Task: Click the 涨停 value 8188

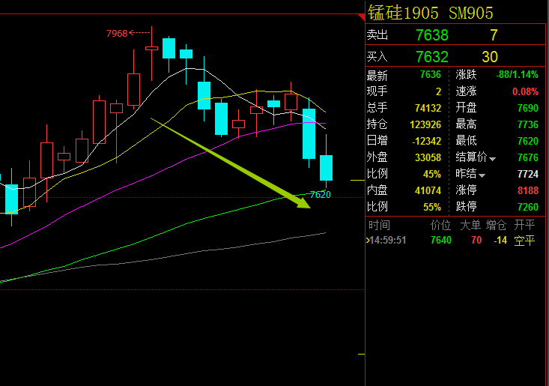Action: point(527,190)
